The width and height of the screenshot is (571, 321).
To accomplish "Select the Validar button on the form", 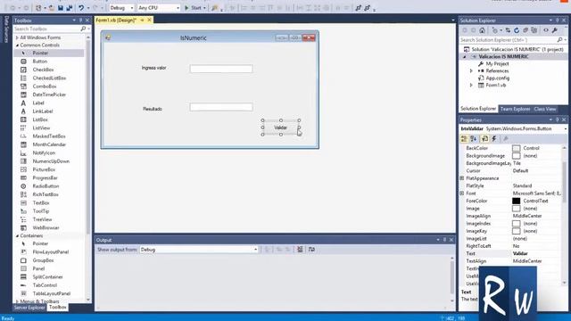I will tap(280, 128).
